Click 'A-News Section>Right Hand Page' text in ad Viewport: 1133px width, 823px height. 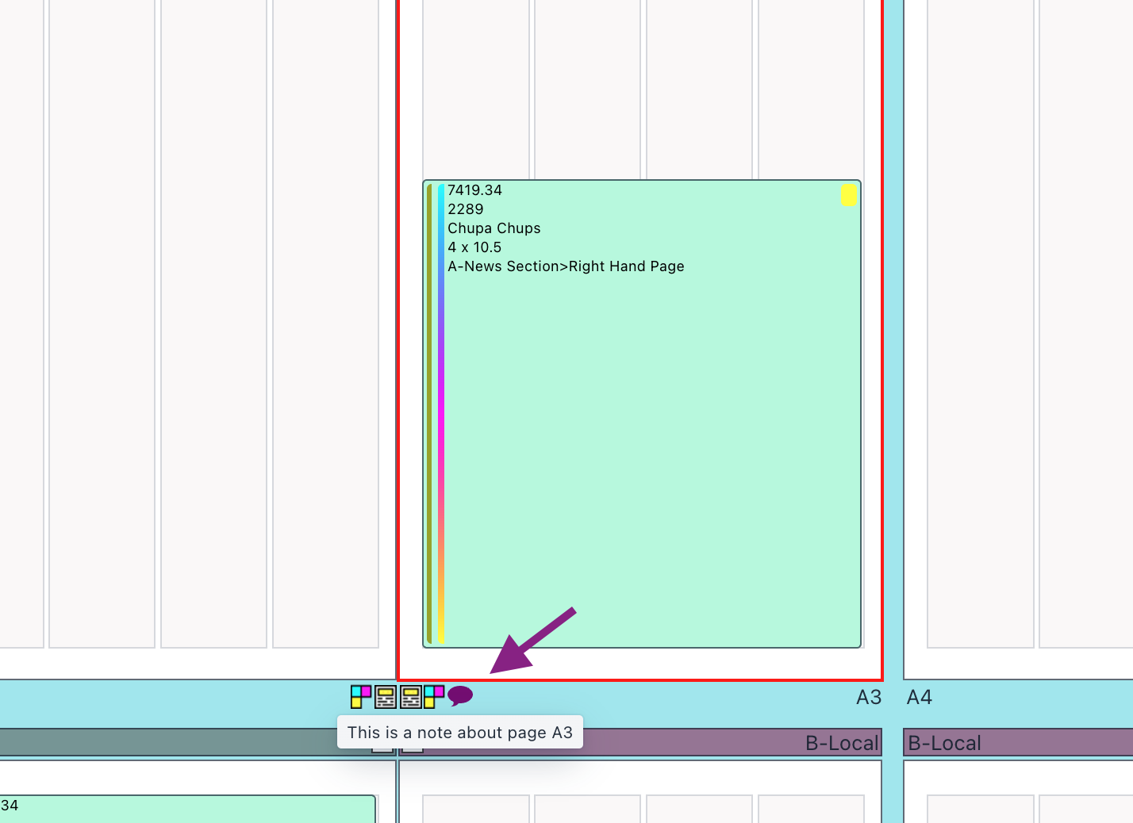pos(566,266)
